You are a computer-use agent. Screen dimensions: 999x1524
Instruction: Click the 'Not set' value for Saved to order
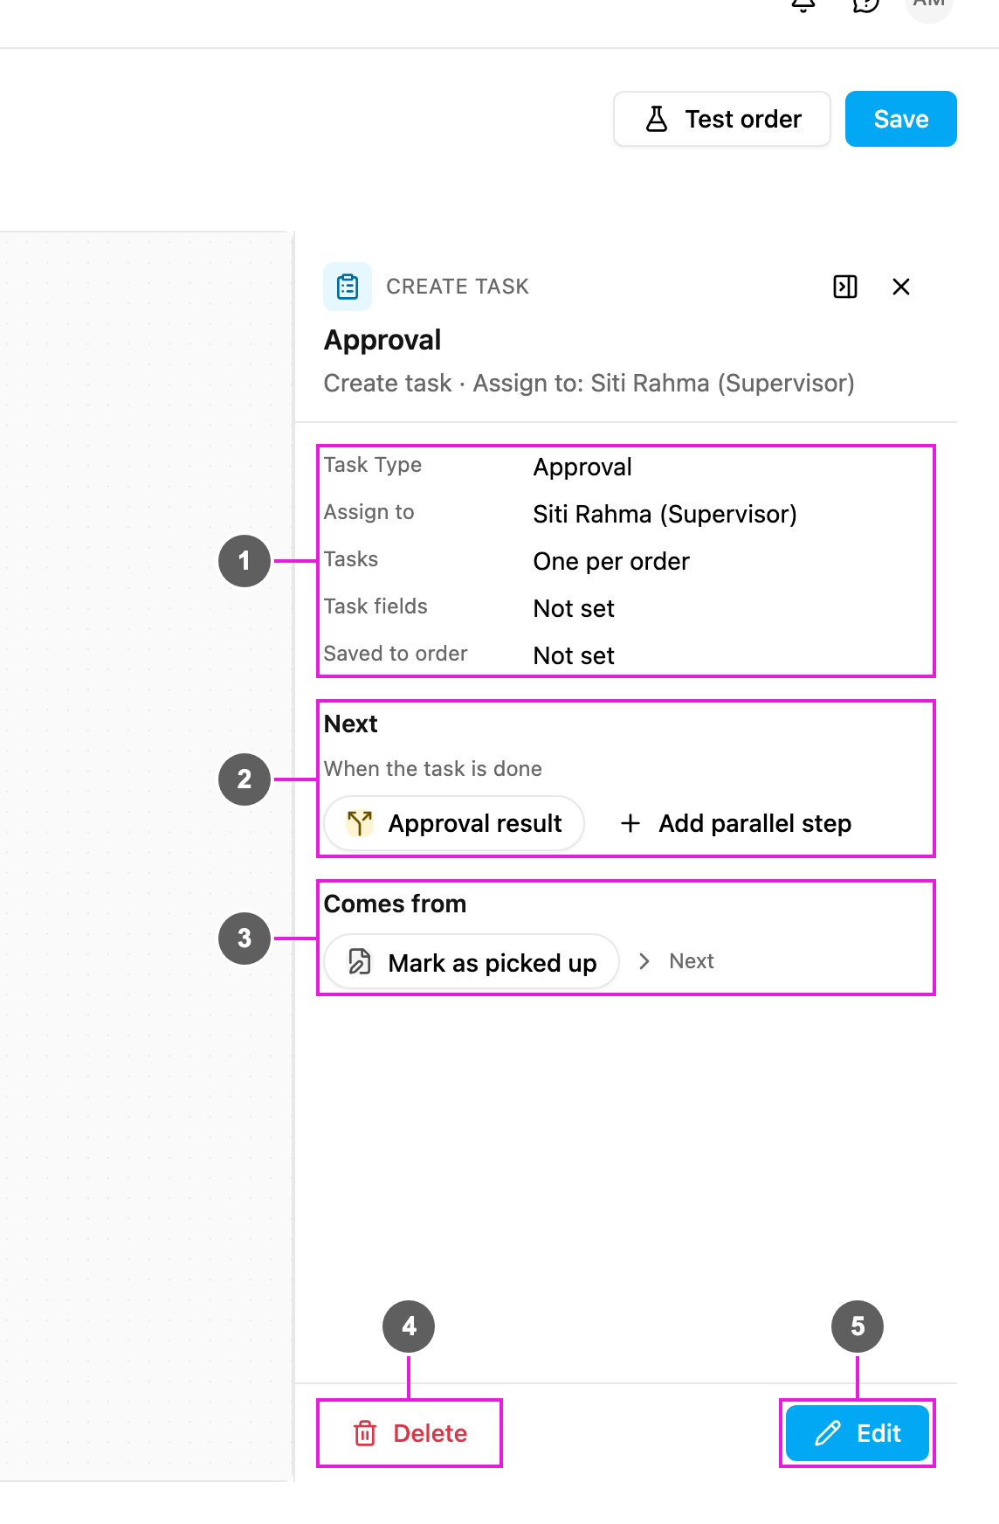coord(574,655)
